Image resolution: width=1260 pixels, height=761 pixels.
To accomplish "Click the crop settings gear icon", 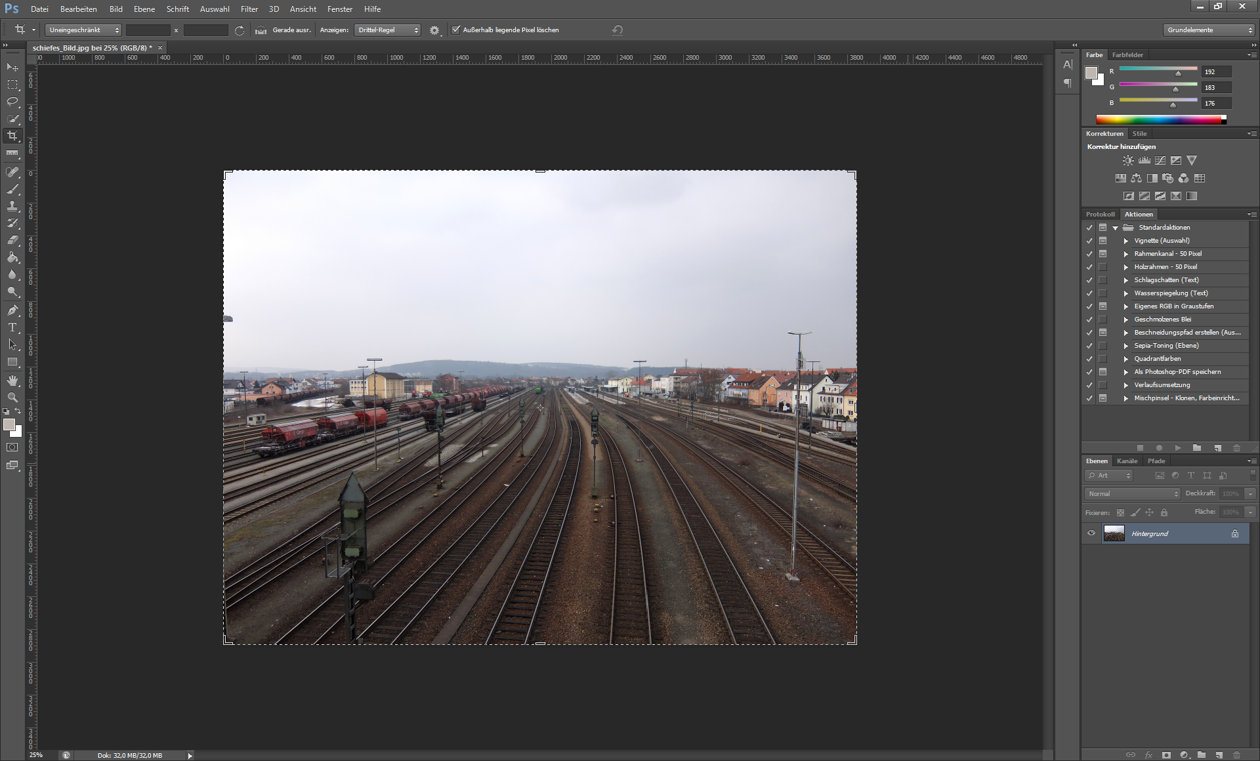I will coord(434,30).
